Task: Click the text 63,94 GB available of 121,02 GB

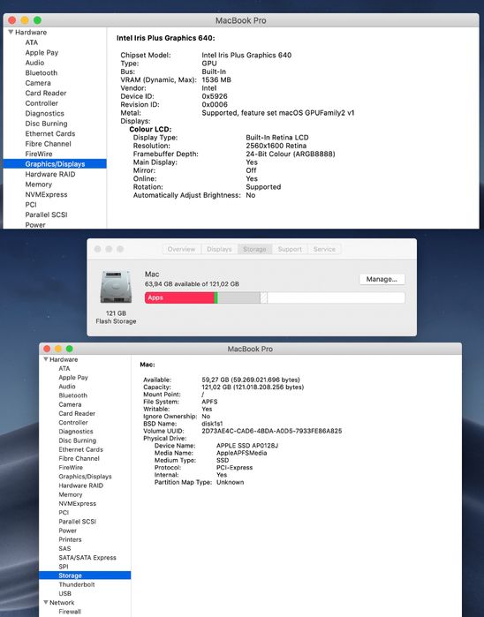Action: [x=192, y=284]
